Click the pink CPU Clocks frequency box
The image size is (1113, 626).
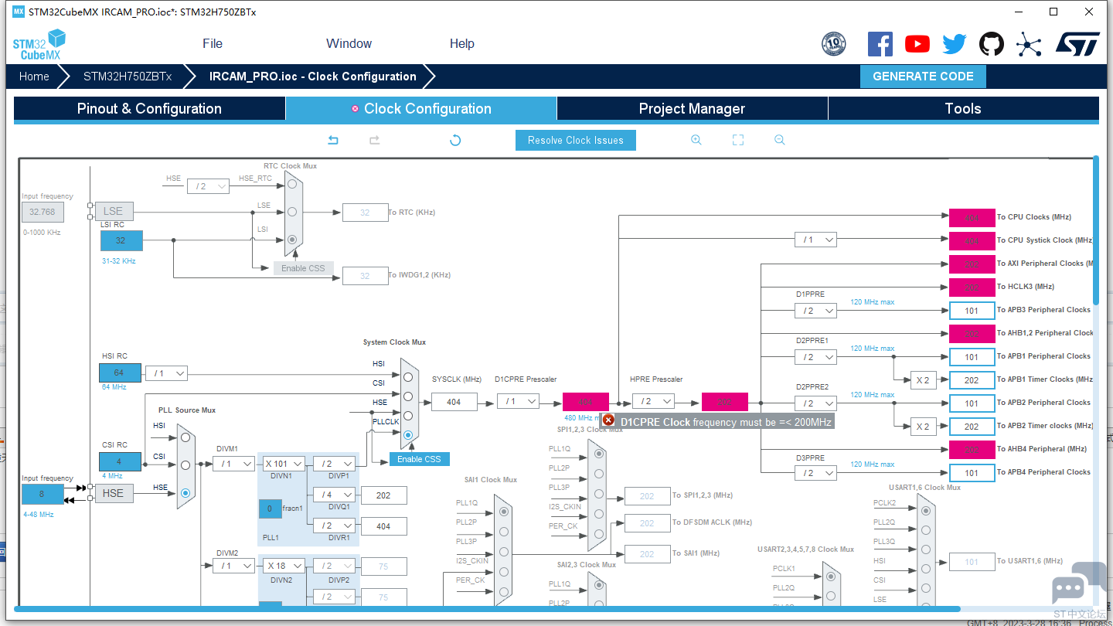click(x=972, y=217)
